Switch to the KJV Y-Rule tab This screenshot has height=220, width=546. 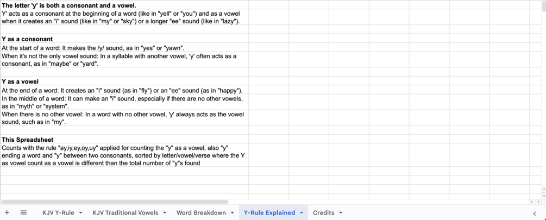58,213
